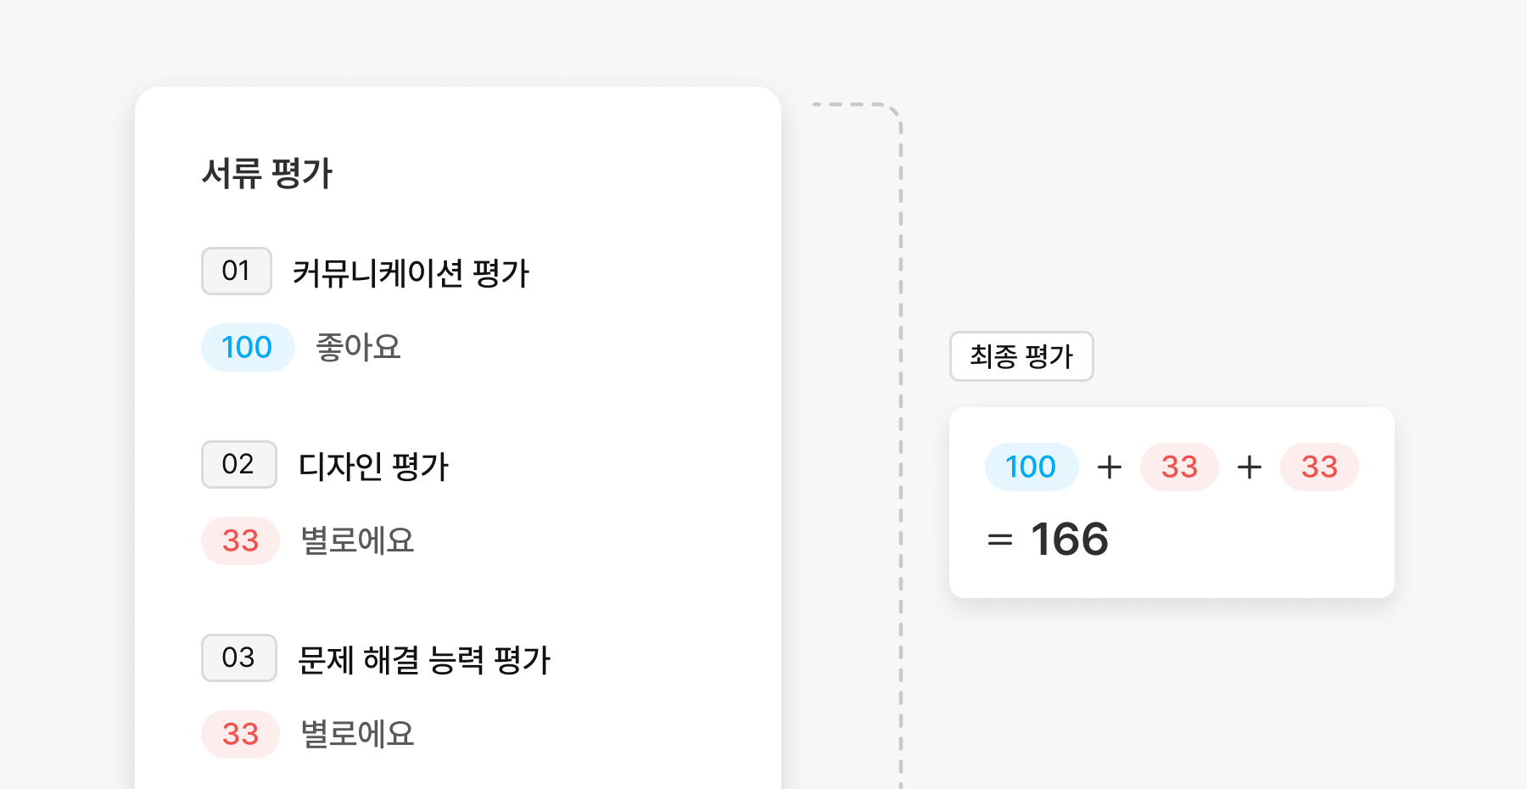Click the middle 33 chip in the final sum
This screenshot has height=789, width=1527.
pos(1179,467)
